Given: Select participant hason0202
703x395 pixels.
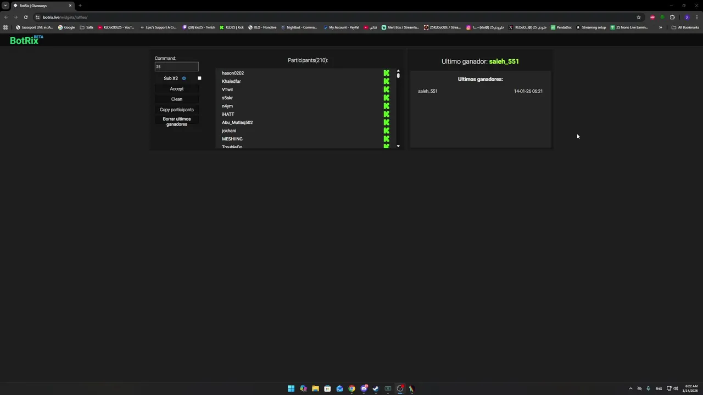Looking at the screenshot, I should pos(233,73).
